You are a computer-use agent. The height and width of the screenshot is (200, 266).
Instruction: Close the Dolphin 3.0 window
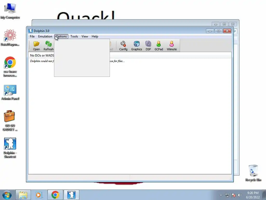click(227, 31)
